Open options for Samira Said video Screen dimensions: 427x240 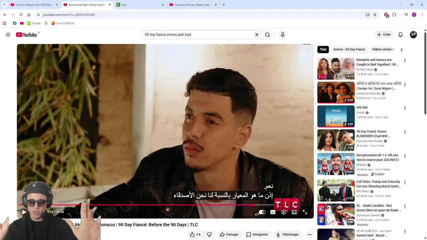(405, 231)
